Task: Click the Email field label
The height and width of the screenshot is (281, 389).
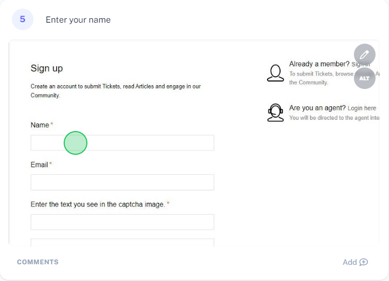Action: [39, 165]
